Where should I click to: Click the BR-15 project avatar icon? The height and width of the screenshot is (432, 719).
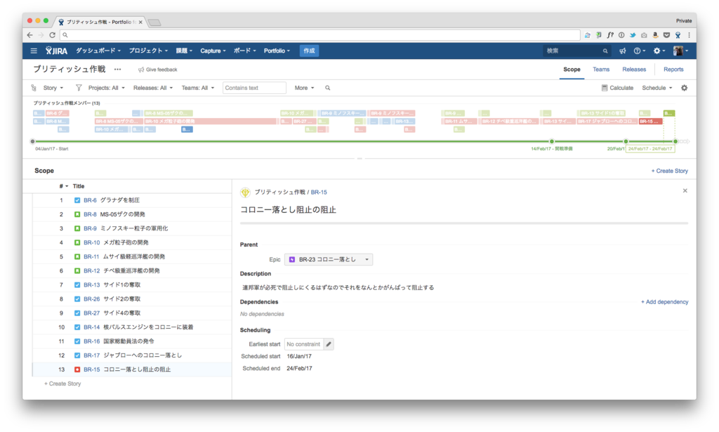click(x=245, y=192)
